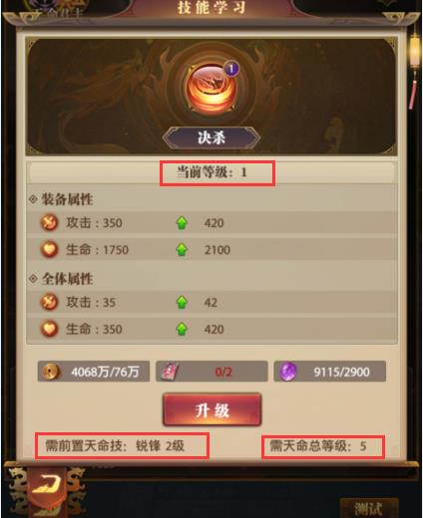Tap the red skill book icon
This screenshot has width=423, height=518.
coord(171,372)
